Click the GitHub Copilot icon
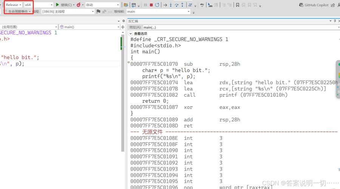 pyautogui.click(x=301, y=5)
